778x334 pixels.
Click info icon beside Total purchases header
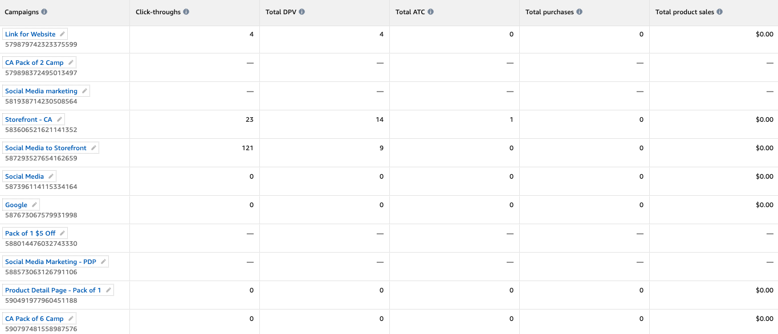pyautogui.click(x=580, y=12)
